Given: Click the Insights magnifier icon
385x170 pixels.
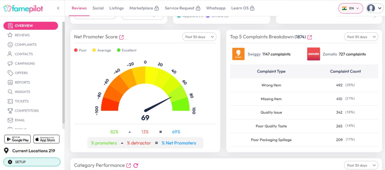Looking at the screenshot, I should click(x=10, y=92).
